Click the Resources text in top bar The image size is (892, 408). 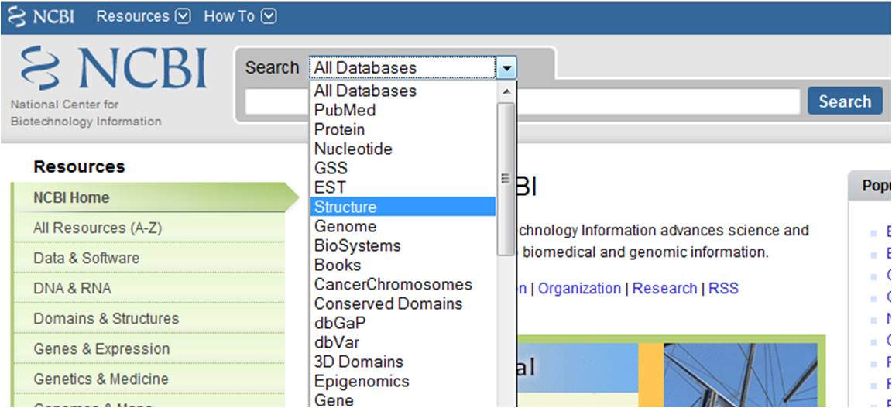point(133,16)
